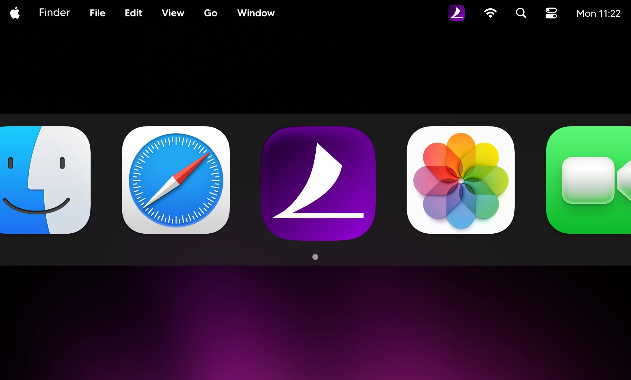Screen dimensions: 631x380
Task: Click the purple sail app dock icon
Action: (318, 183)
